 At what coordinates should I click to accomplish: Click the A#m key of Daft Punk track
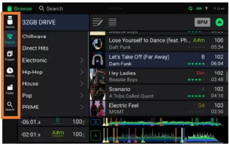coord(199,40)
